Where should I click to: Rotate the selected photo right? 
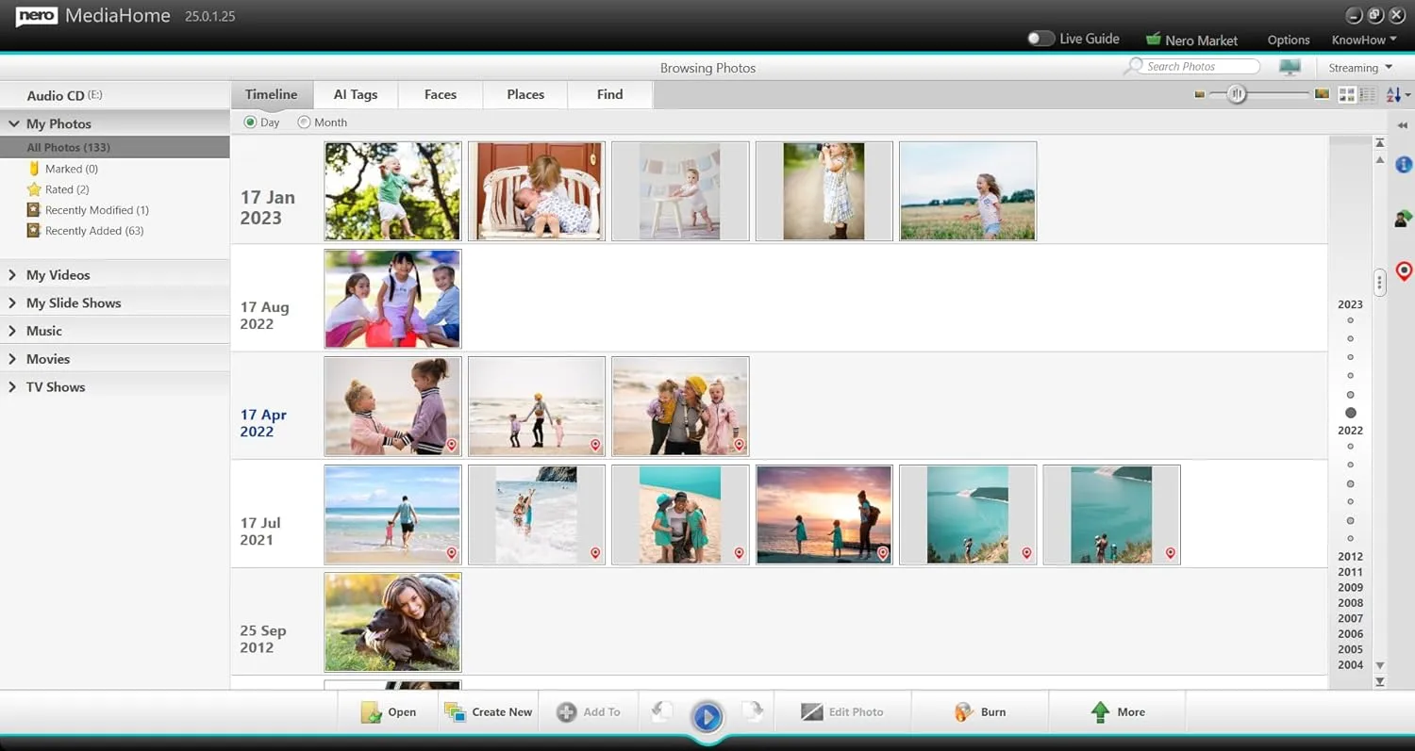click(753, 712)
